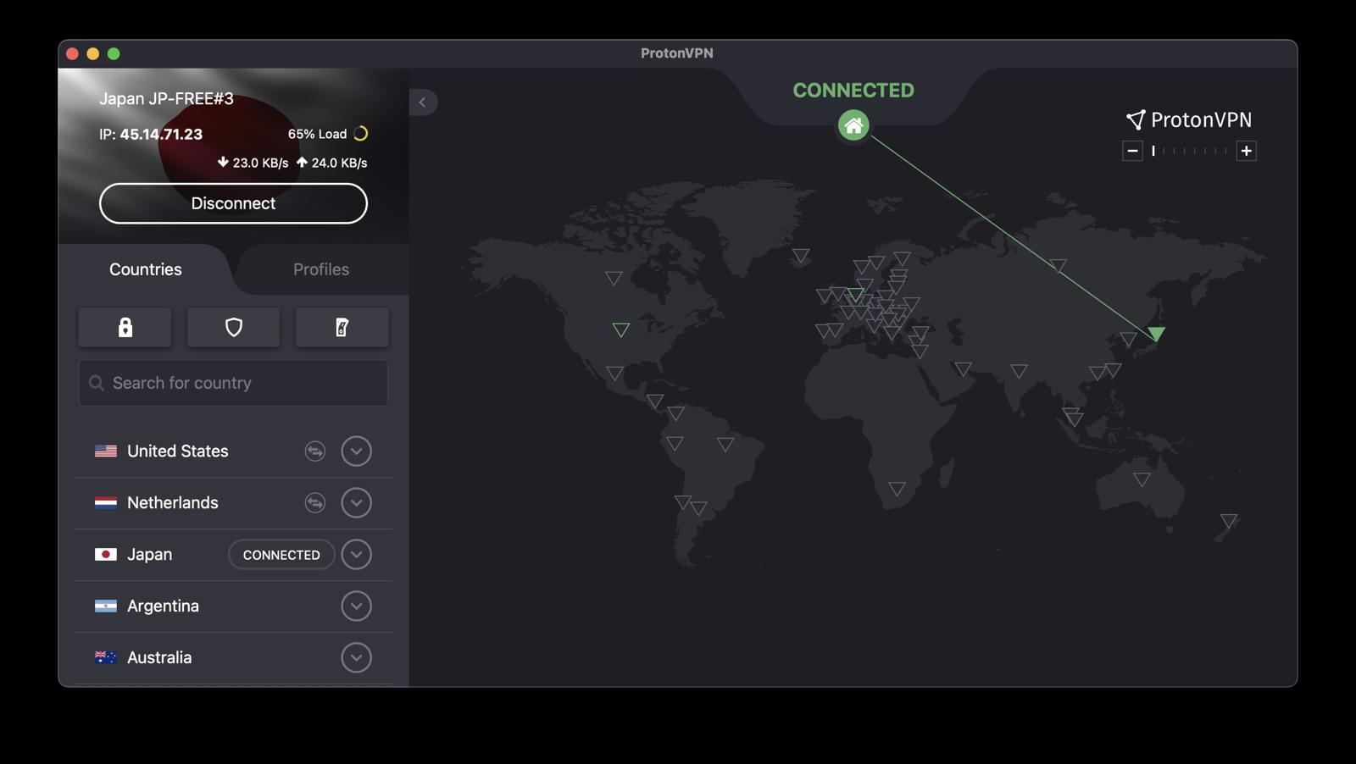Toggle the Kill Switch button
This screenshot has height=764, width=1356.
click(342, 327)
